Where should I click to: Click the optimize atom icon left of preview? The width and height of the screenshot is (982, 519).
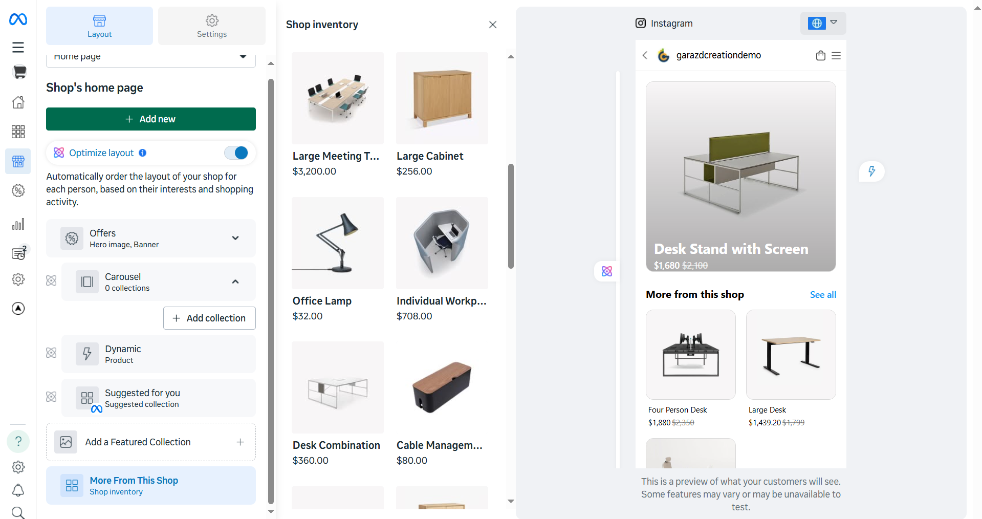click(x=607, y=271)
